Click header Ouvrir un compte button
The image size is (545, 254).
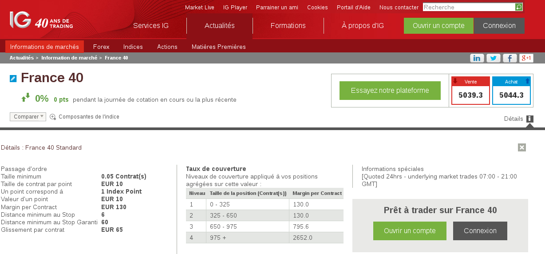click(x=438, y=26)
